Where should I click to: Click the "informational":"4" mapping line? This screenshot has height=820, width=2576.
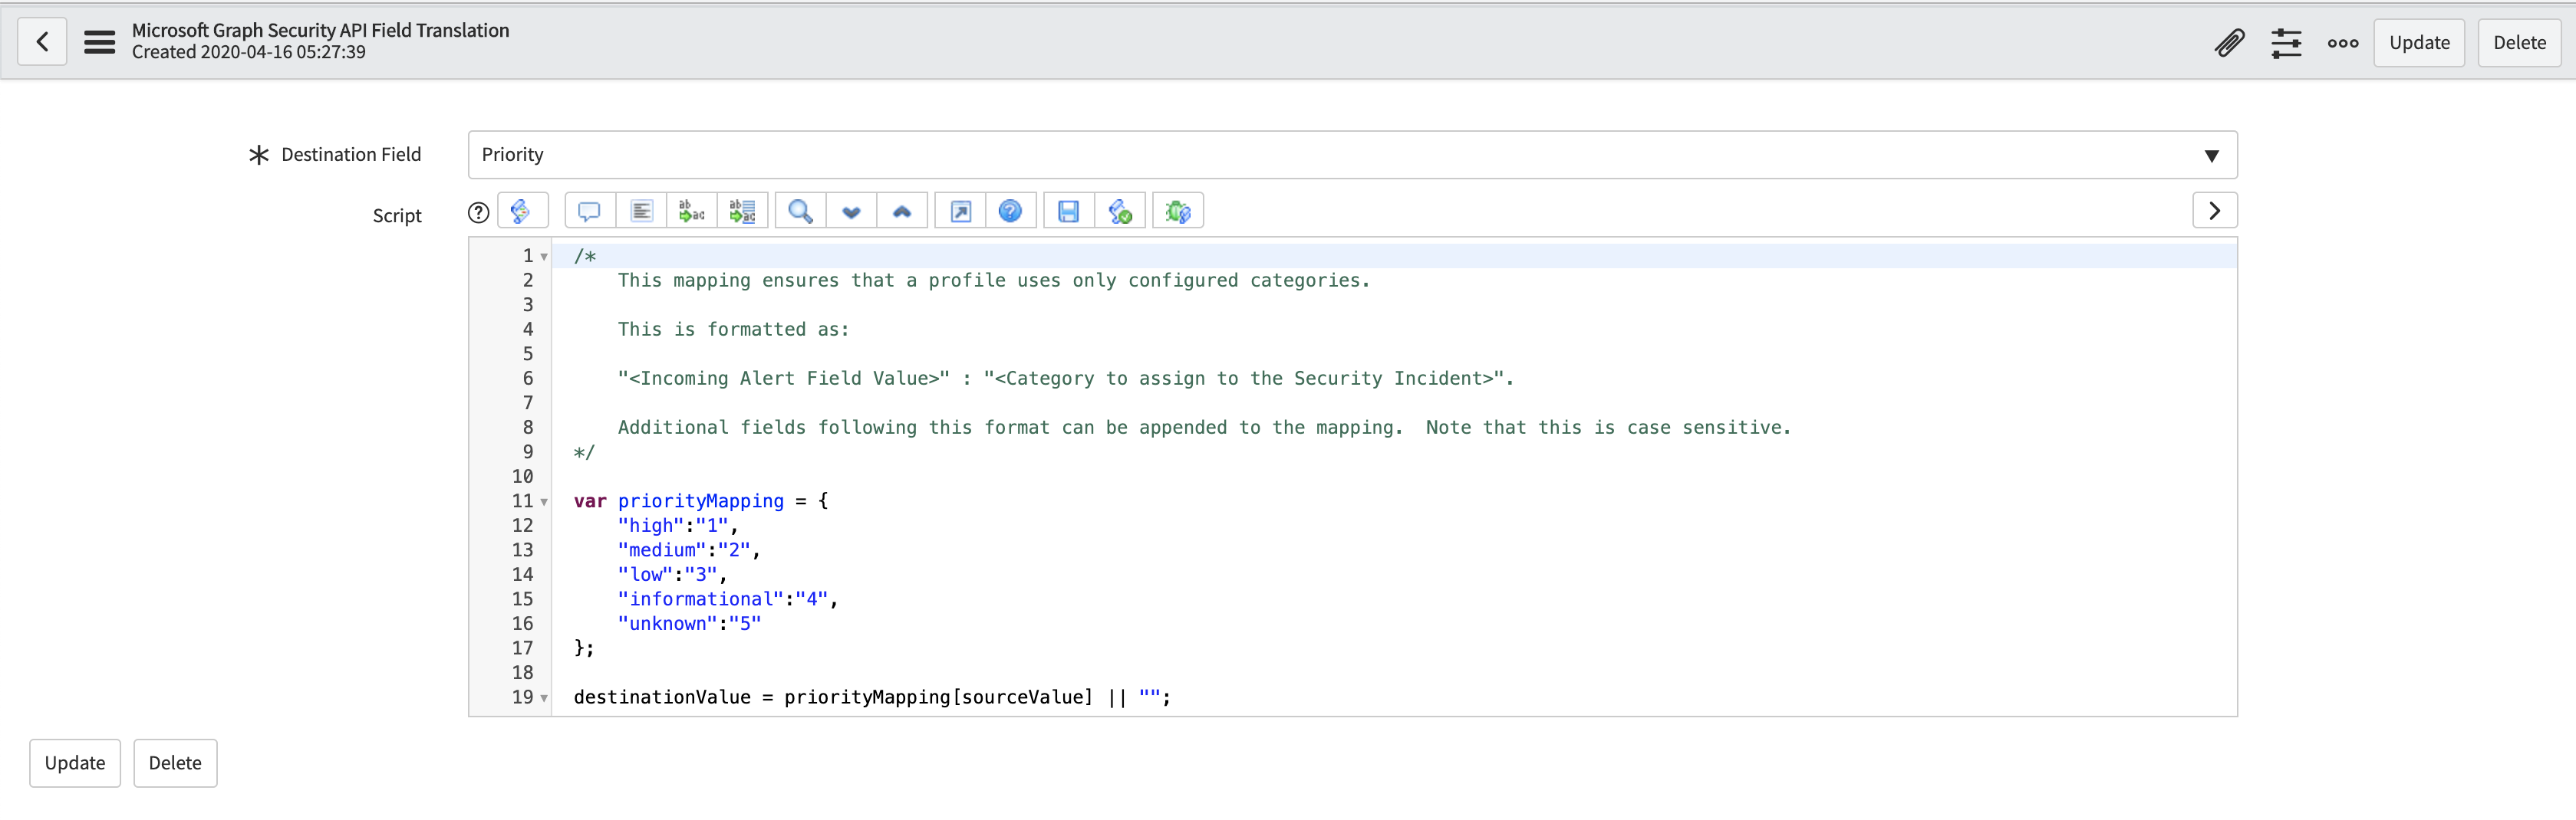point(727,599)
